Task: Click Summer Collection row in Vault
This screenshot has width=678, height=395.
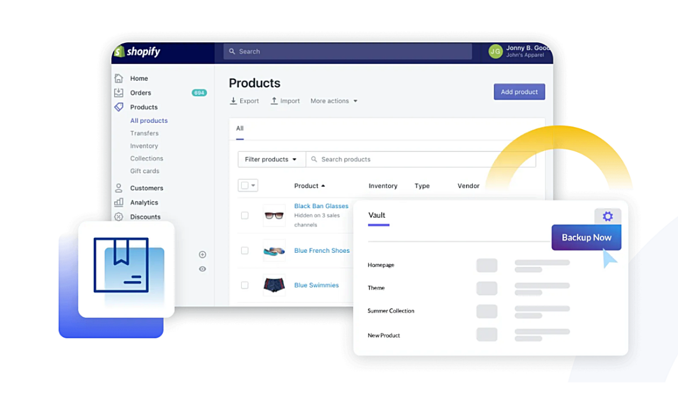Action: pyautogui.click(x=469, y=311)
